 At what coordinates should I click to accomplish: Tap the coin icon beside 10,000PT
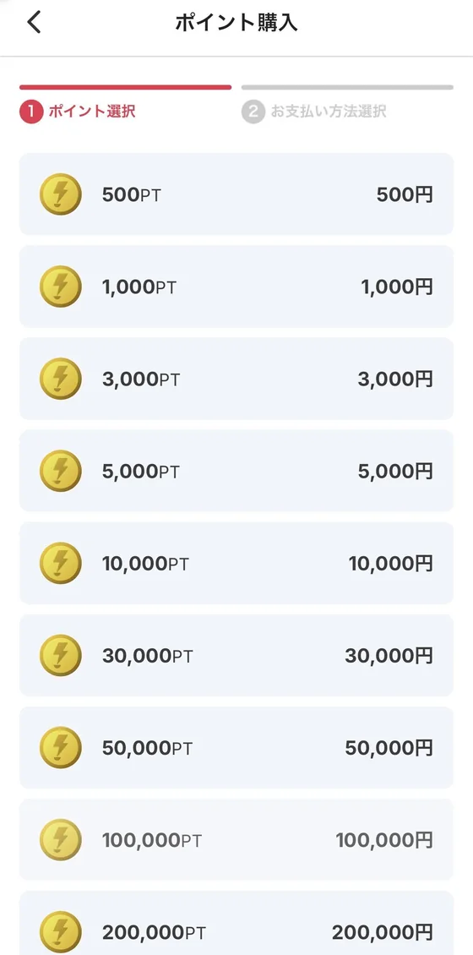tap(60, 563)
